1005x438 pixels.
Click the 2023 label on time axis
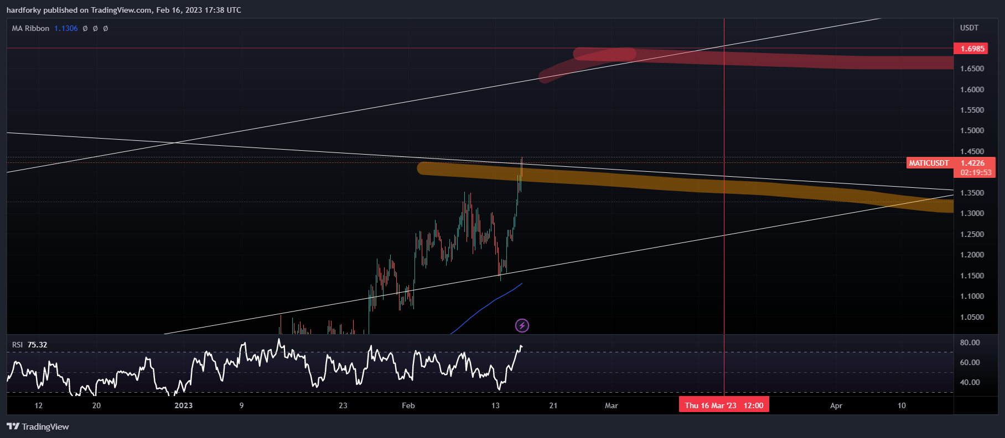coord(184,405)
